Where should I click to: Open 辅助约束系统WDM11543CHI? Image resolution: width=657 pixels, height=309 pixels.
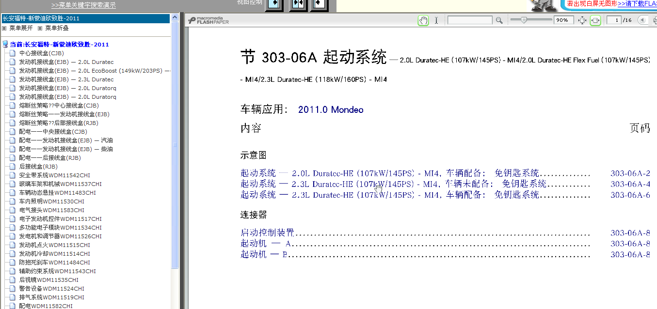(x=57, y=271)
